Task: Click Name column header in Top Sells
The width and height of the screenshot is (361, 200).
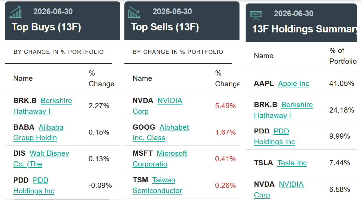Action: (142, 78)
